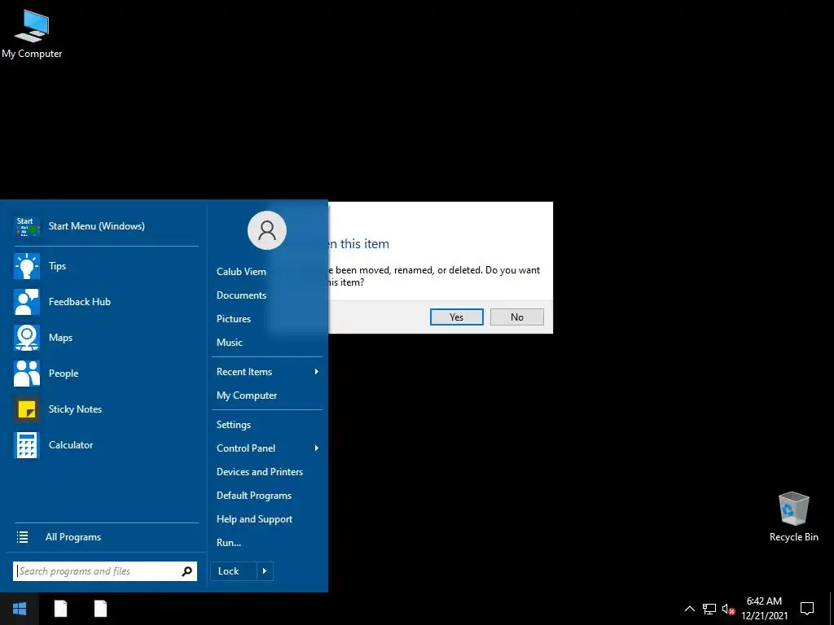834x625 pixels.
Task: Click the Feedback Hub label text
Action: [80, 302]
